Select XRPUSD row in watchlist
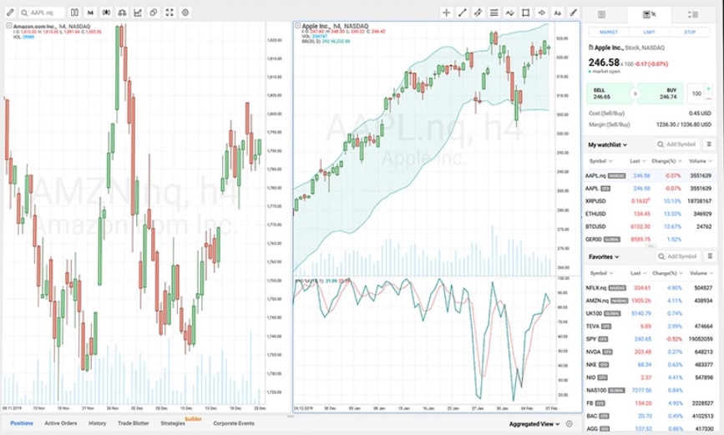 tap(649, 201)
